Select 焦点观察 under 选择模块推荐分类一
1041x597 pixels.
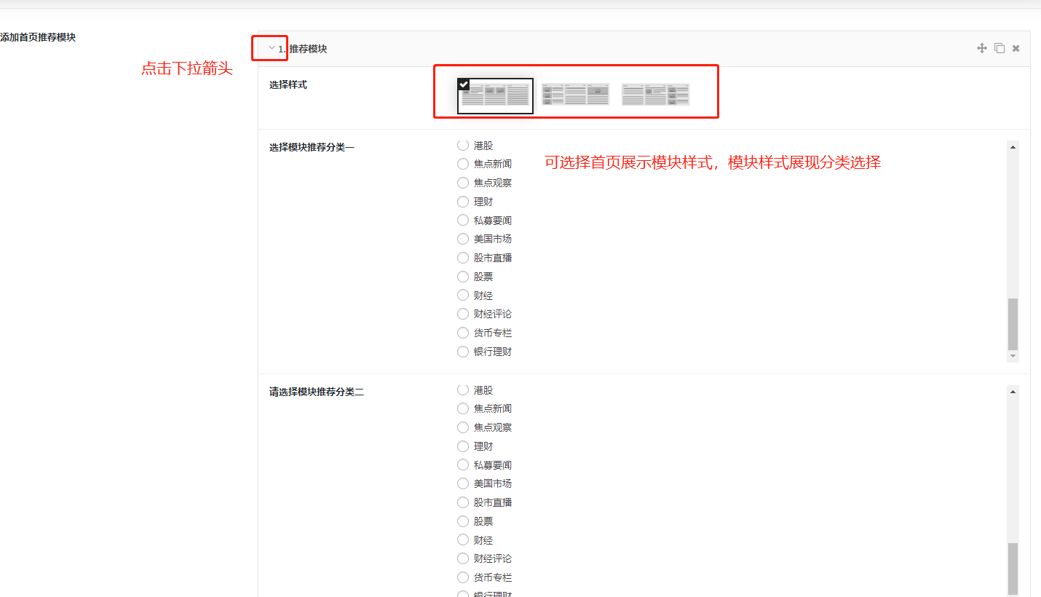pos(463,183)
